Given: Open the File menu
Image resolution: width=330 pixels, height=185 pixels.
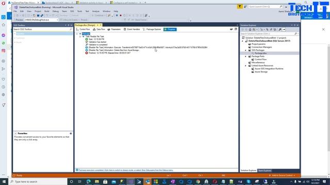Looking at the screenshot, I should (x=15, y=11).
